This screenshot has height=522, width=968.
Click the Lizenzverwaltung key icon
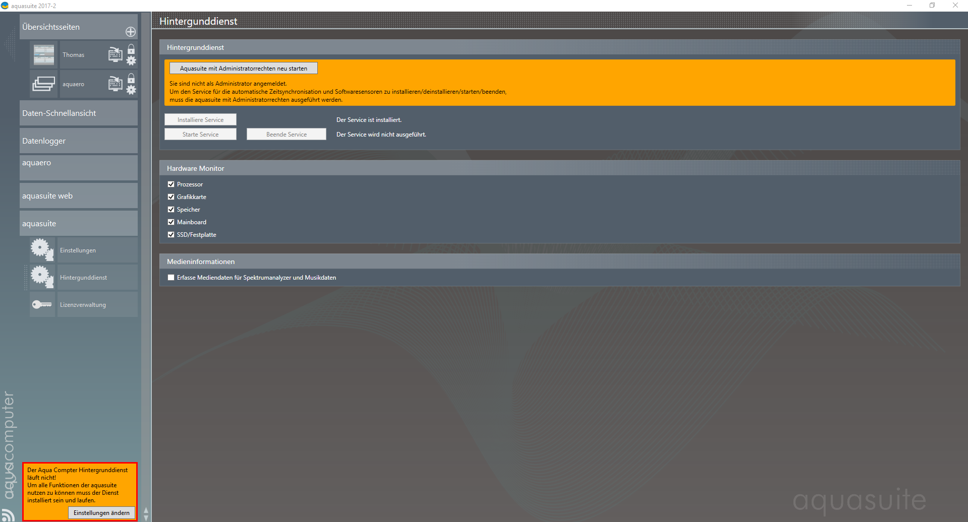42,304
